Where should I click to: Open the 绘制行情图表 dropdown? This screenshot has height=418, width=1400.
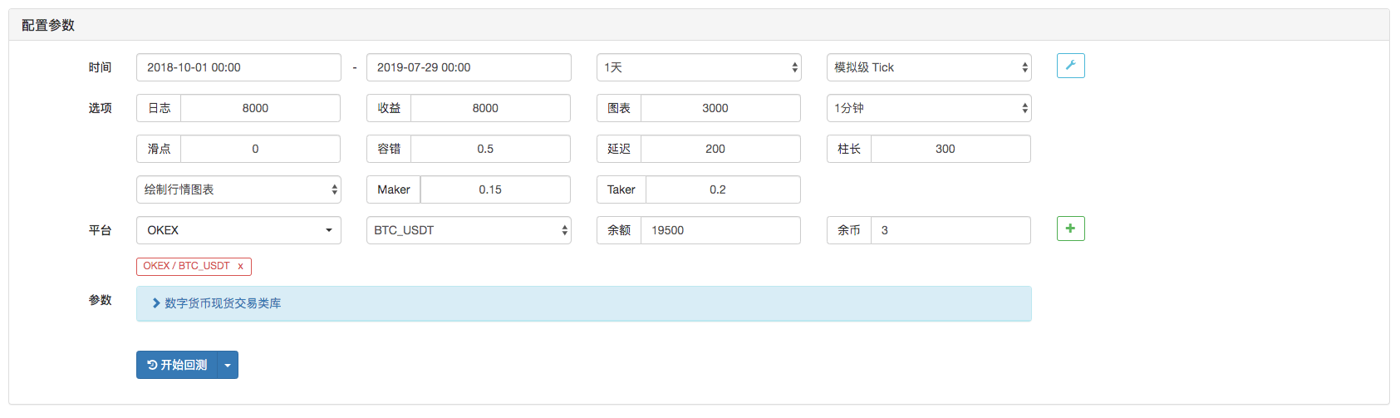pos(238,189)
